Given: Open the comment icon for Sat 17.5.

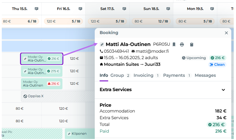Looking at the screenshot, I should 124,9.
